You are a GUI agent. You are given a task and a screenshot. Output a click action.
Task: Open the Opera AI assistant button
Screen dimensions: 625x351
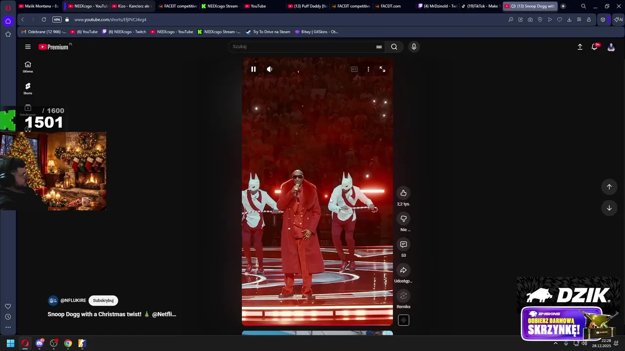coord(618,19)
